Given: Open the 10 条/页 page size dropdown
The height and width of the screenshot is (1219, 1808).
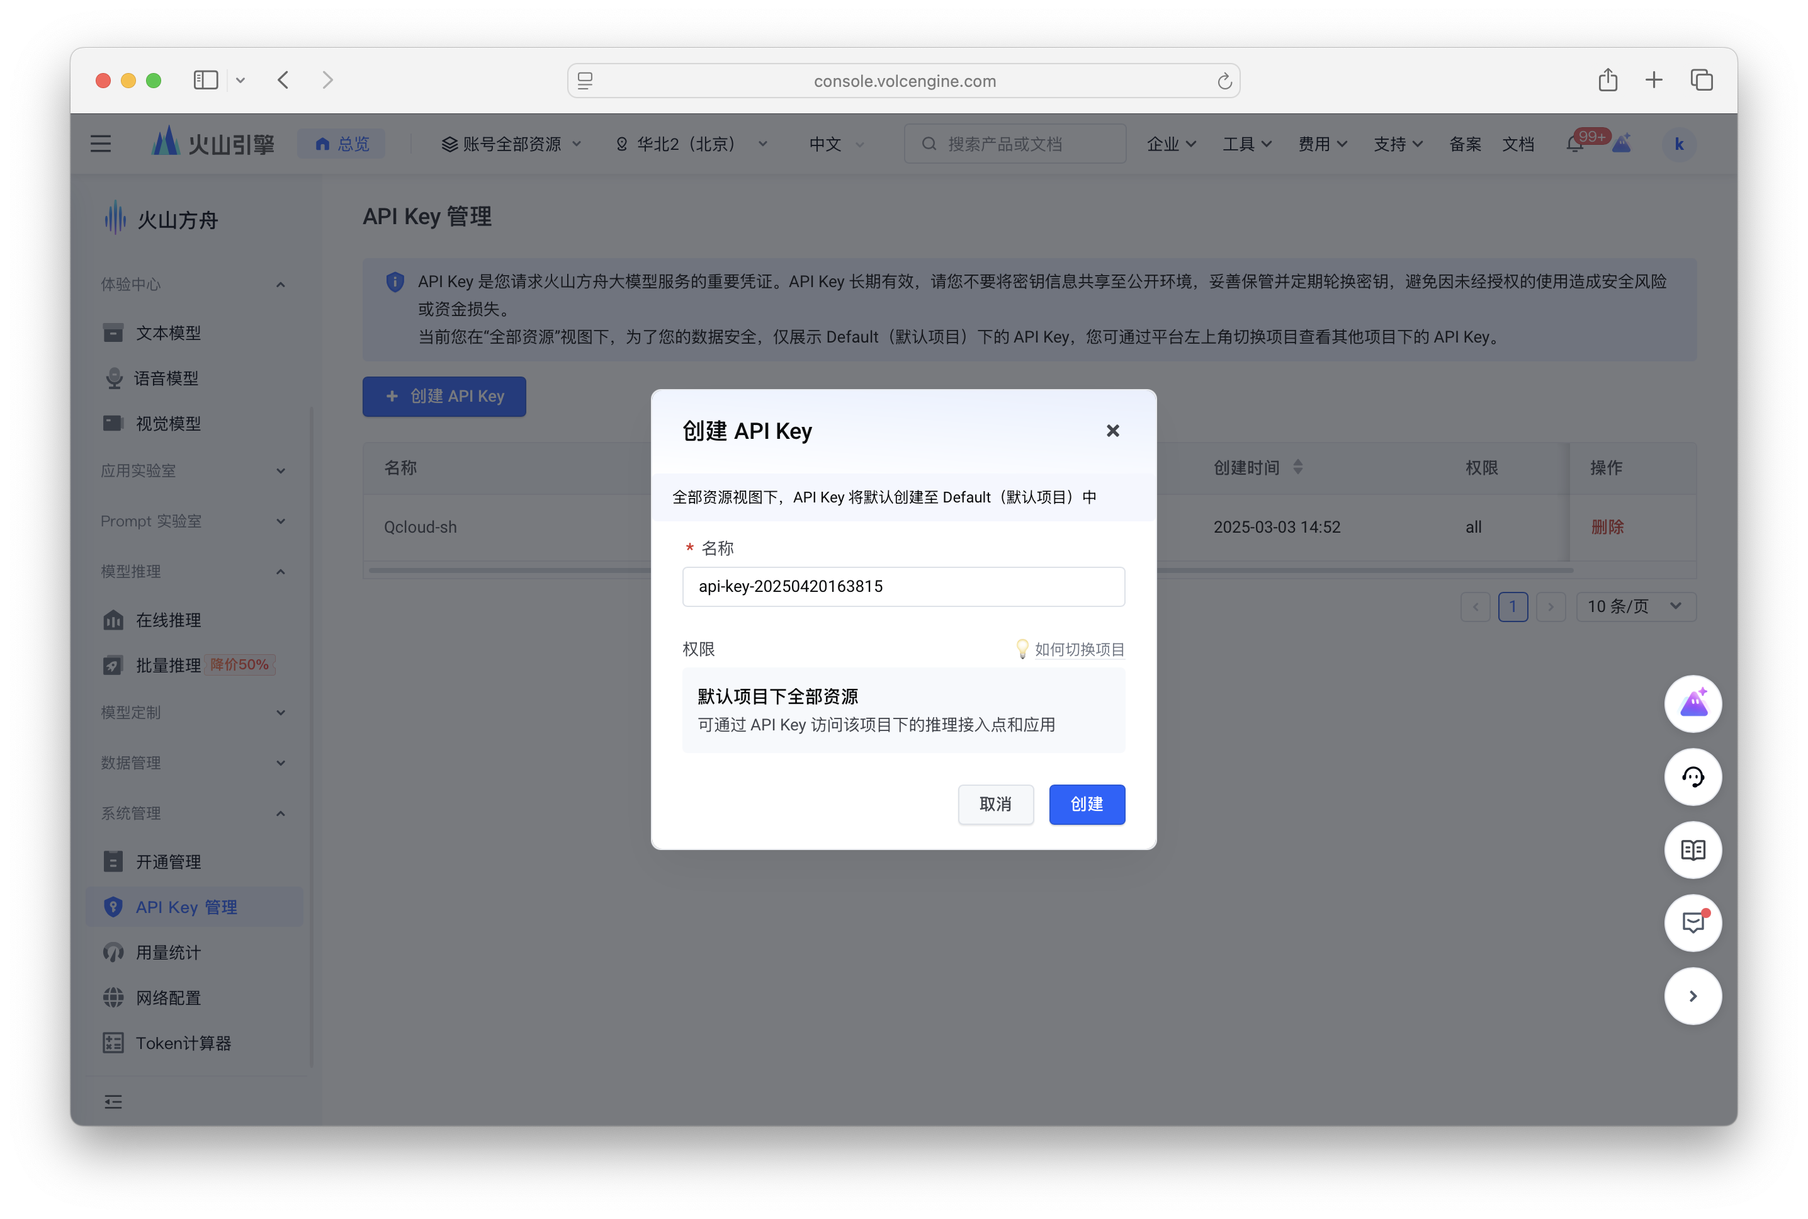Looking at the screenshot, I should pos(1635,606).
